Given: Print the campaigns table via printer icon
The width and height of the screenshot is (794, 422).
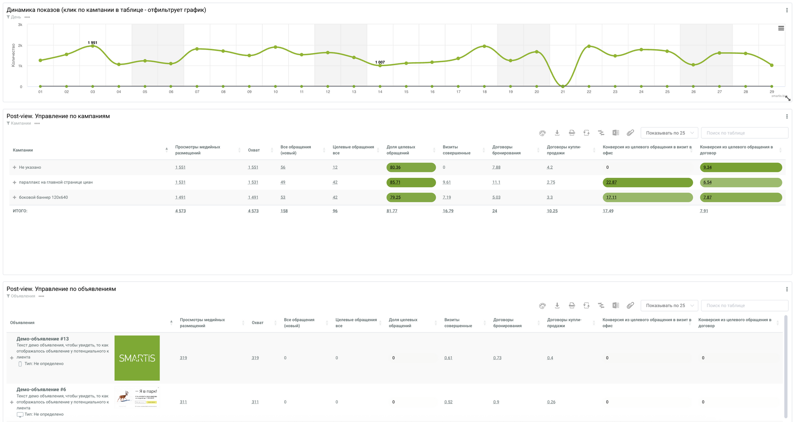Looking at the screenshot, I should point(572,133).
